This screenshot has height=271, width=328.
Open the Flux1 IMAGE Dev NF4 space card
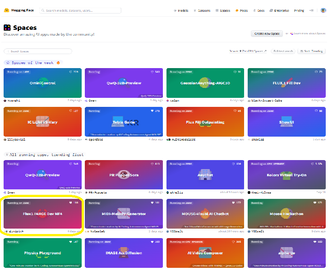(x=42, y=214)
